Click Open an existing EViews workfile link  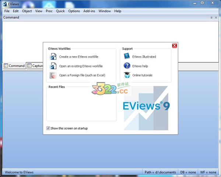pyautogui.click(x=81, y=66)
